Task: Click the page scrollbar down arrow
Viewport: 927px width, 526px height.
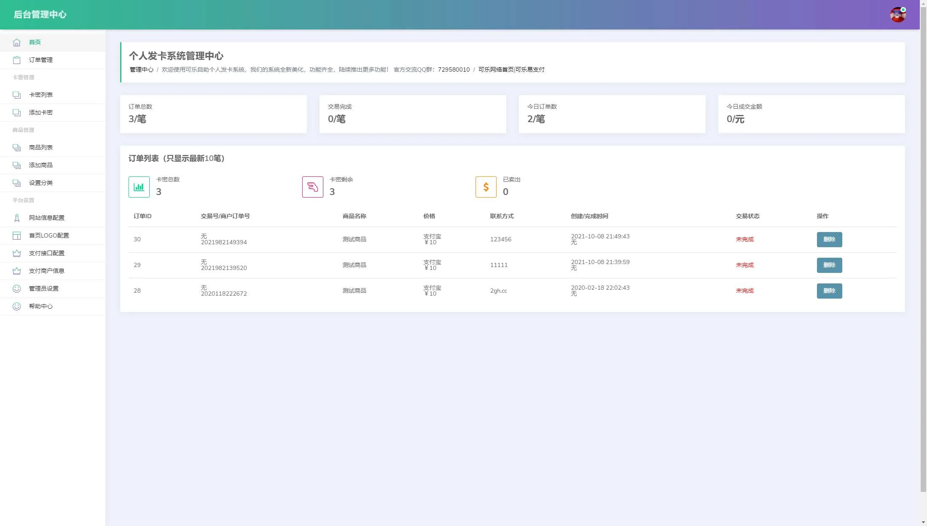Action: point(923,522)
